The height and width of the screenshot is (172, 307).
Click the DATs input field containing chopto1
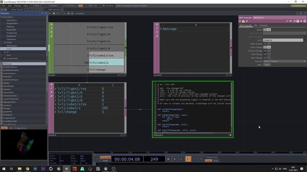pyautogui.click(x=283, y=40)
